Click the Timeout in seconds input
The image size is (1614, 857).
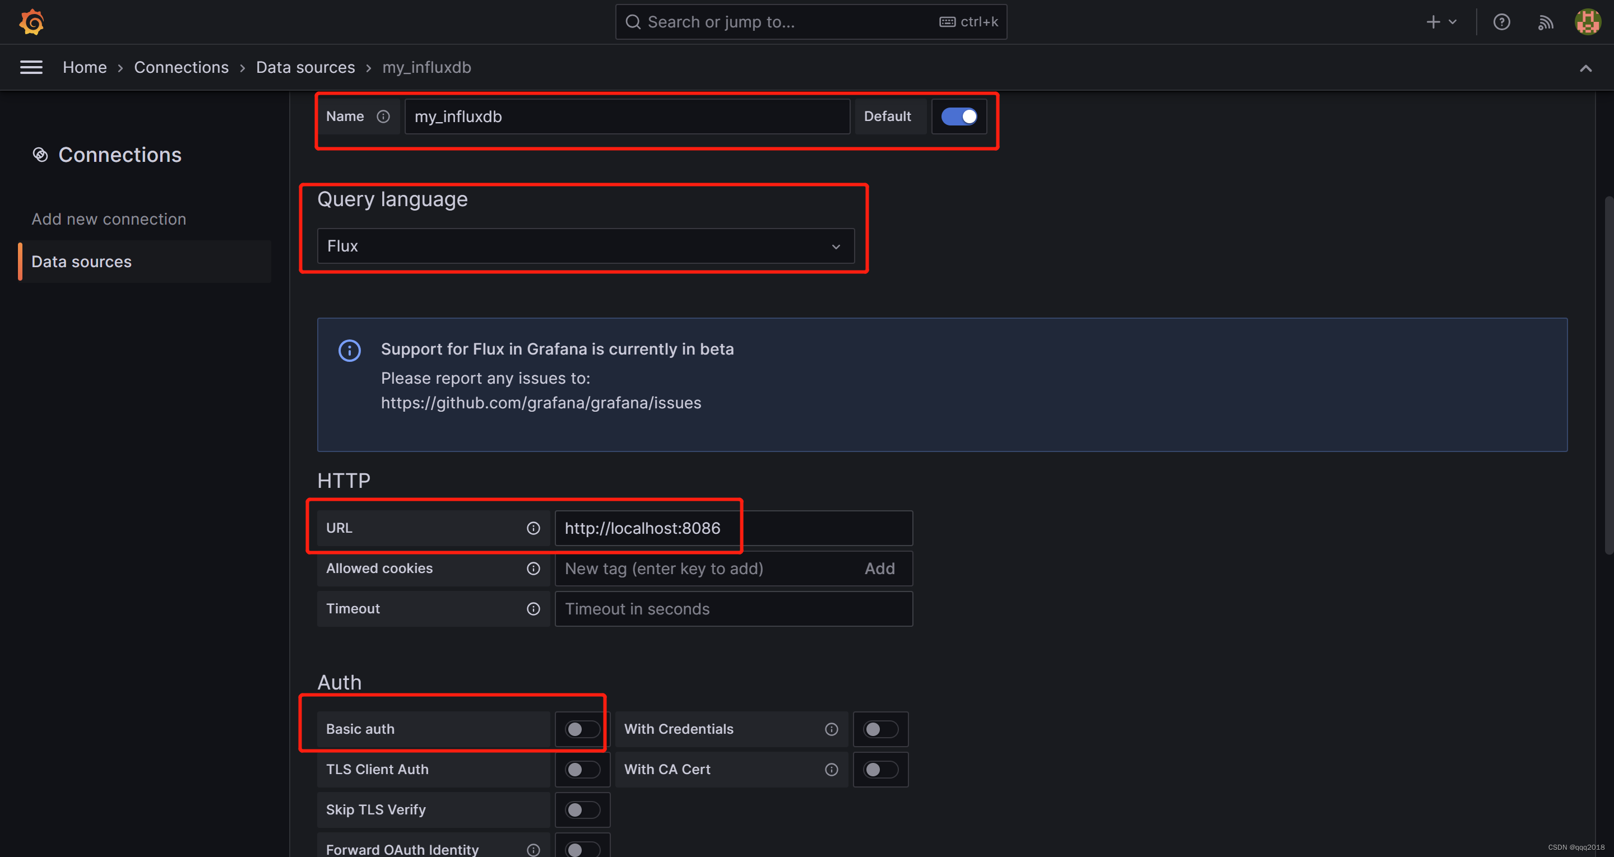[734, 609]
